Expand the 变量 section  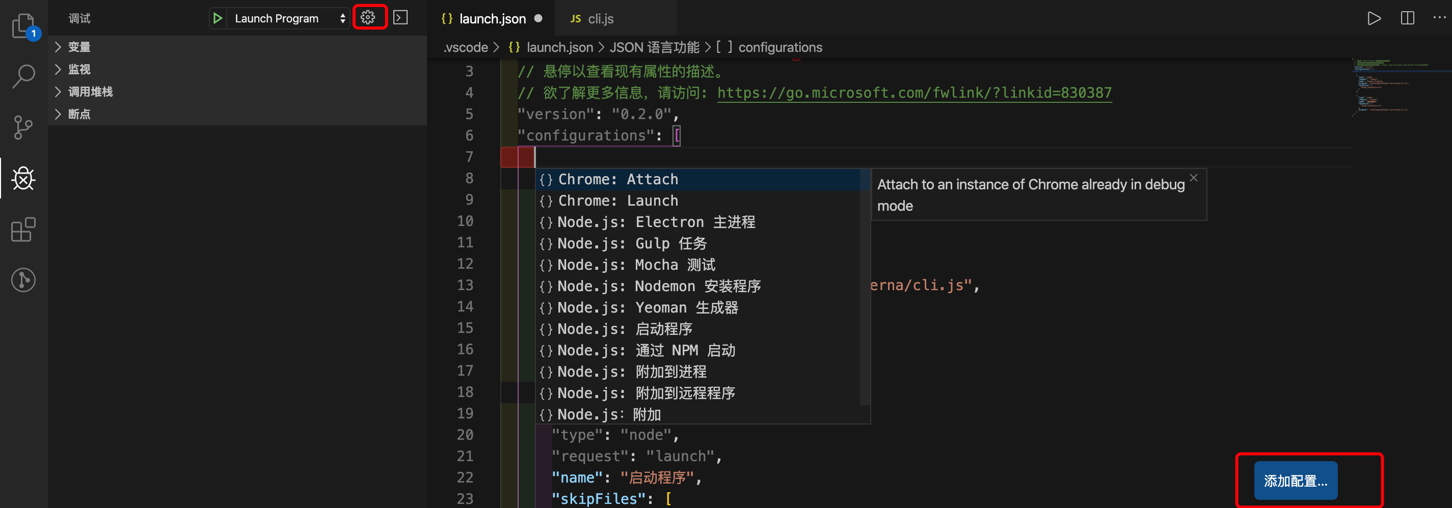[79, 47]
